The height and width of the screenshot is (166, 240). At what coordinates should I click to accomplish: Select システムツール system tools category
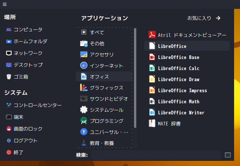coord(104,110)
